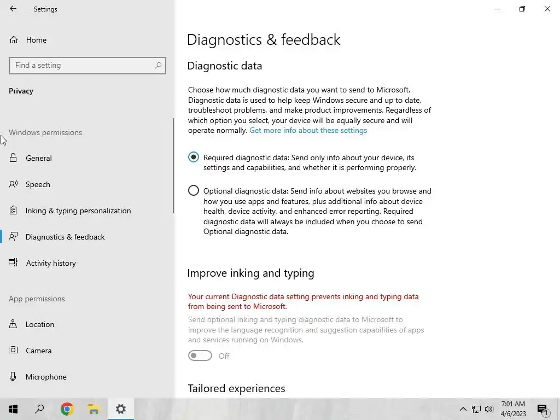Open taskbar search magnifier
The width and height of the screenshot is (560, 420).
[39, 409]
